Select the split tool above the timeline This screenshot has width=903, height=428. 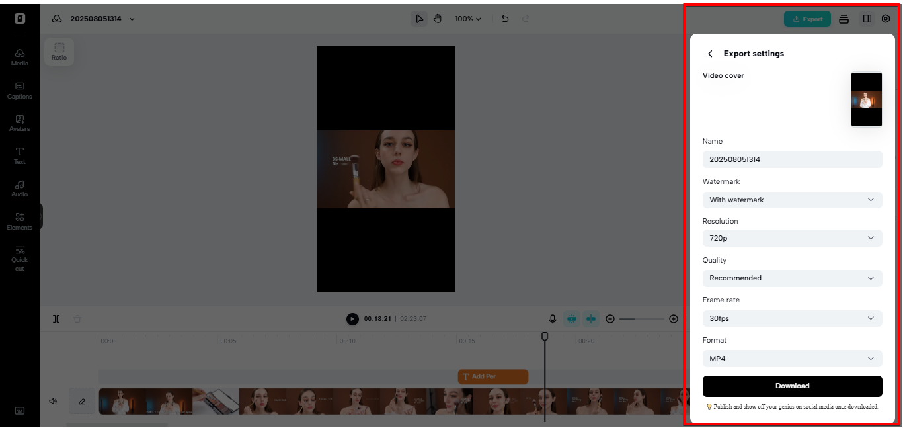(x=57, y=318)
